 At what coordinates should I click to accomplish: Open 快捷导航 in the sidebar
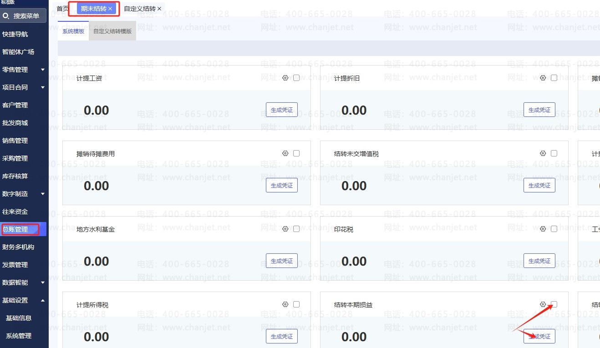click(15, 34)
